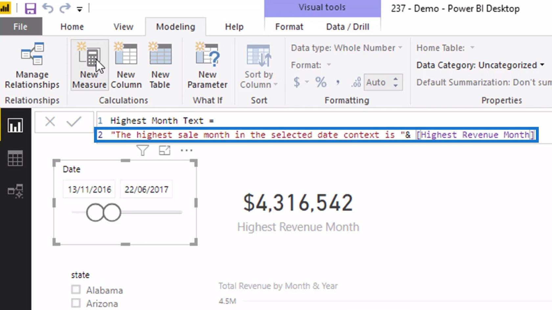Switch to the Home ribbon tab
Viewport: 552px width, 310px height.
pyautogui.click(x=72, y=27)
